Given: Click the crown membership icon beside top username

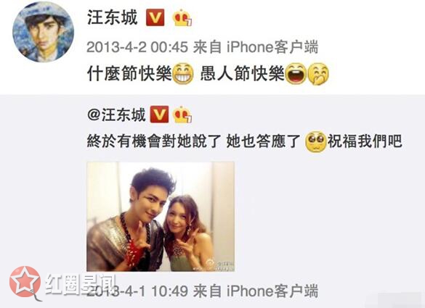Looking at the screenshot, I should [182, 18].
